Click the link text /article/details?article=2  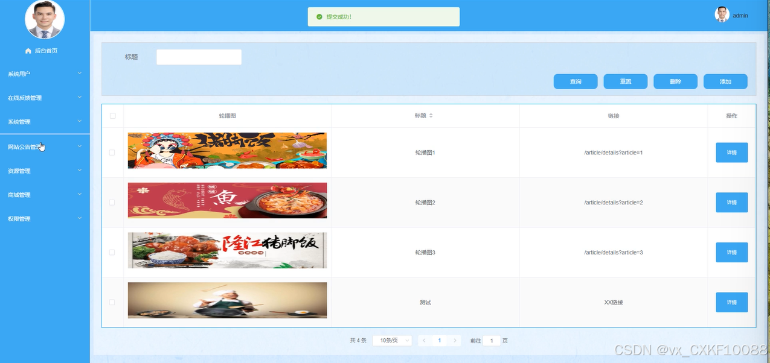pyautogui.click(x=614, y=203)
